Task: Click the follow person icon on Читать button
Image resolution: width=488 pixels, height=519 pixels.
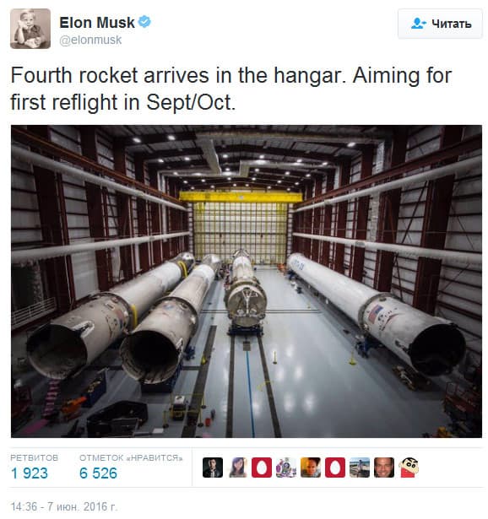Action: point(418,24)
